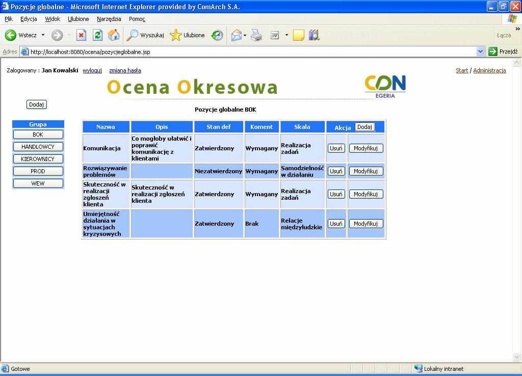Open the address bar dropdown arrow
522x376 pixels.
pyautogui.click(x=480, y=51)
